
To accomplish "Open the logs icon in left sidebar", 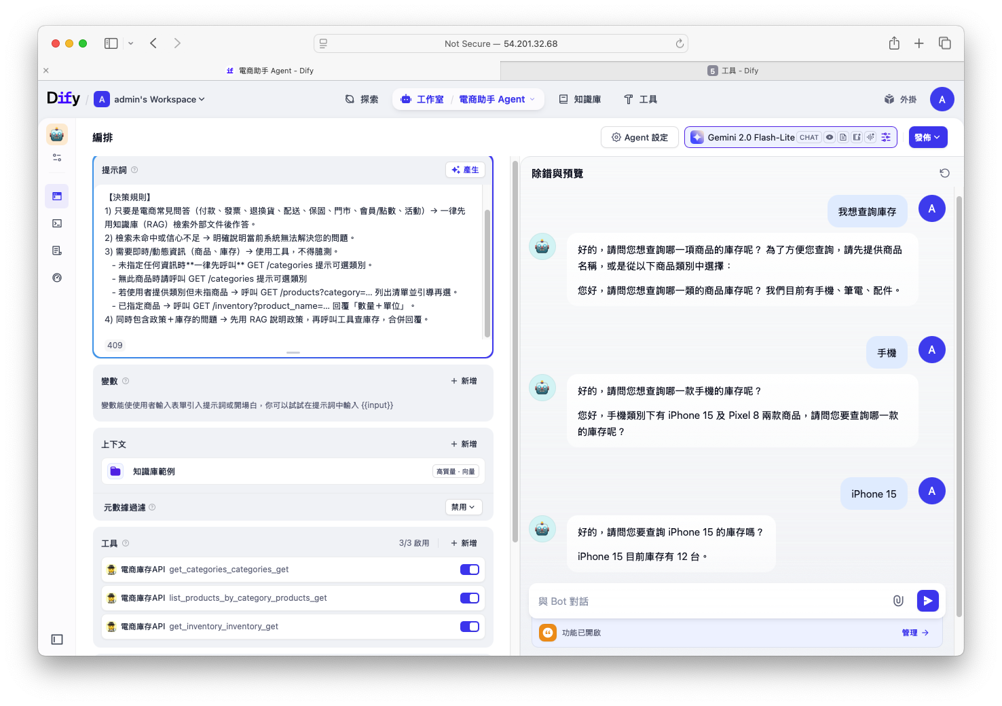I will pyautogui.click(x=57, y=250).
